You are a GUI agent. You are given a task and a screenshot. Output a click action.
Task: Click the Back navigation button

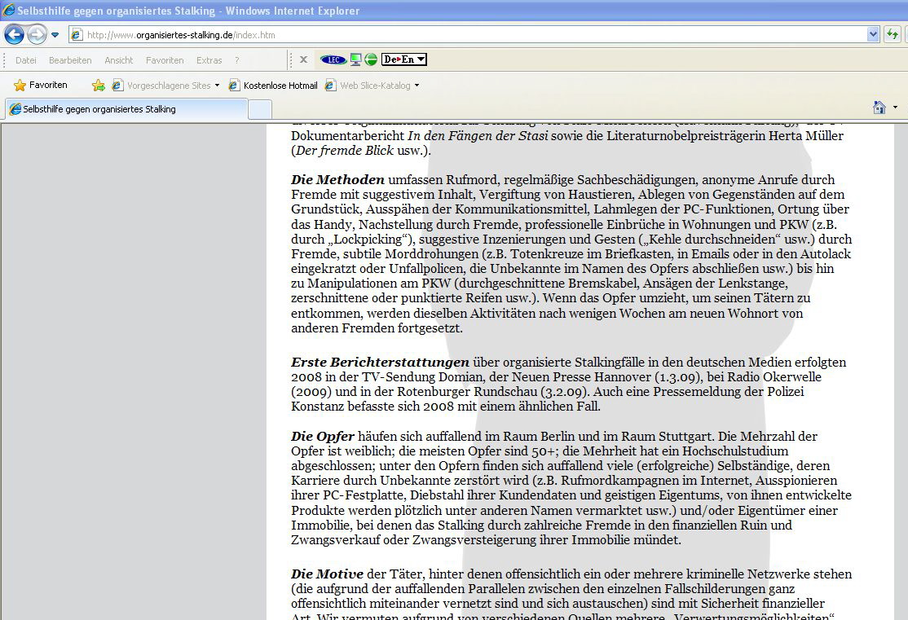(13, 35)
